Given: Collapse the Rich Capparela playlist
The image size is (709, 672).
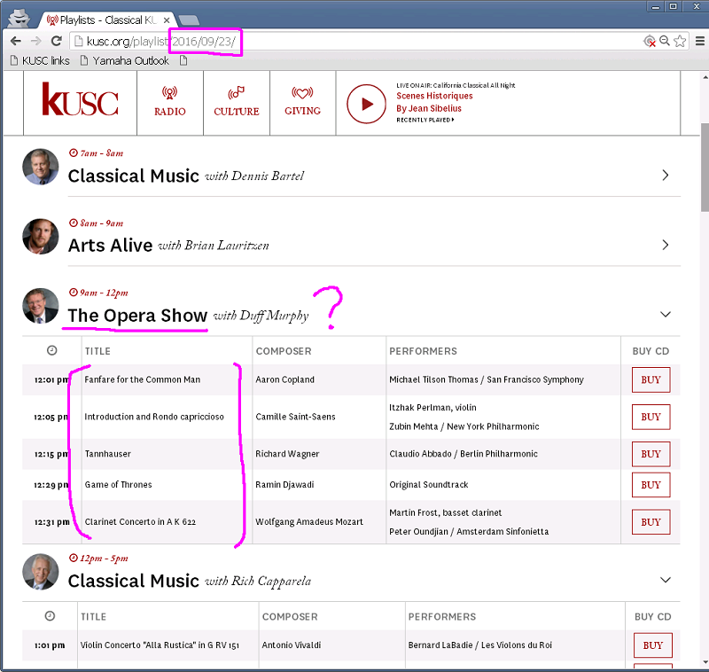Looking at the screenshot, I should (x=666, y=580).
